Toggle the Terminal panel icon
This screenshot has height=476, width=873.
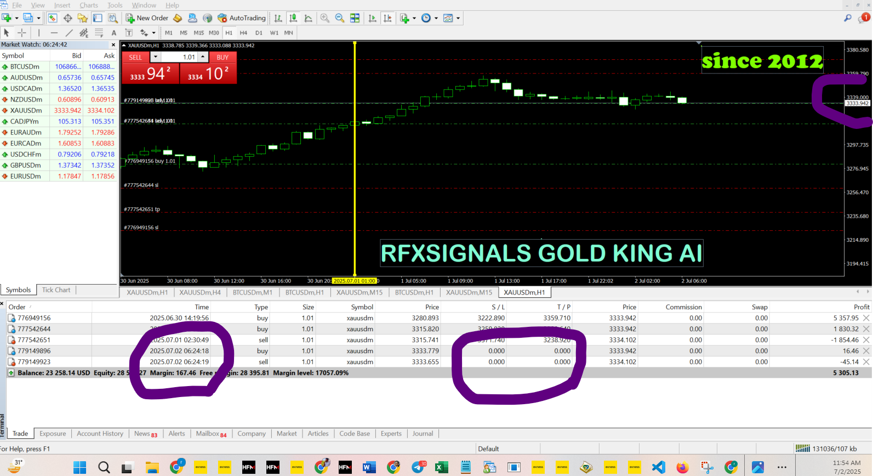coord(97,18)
